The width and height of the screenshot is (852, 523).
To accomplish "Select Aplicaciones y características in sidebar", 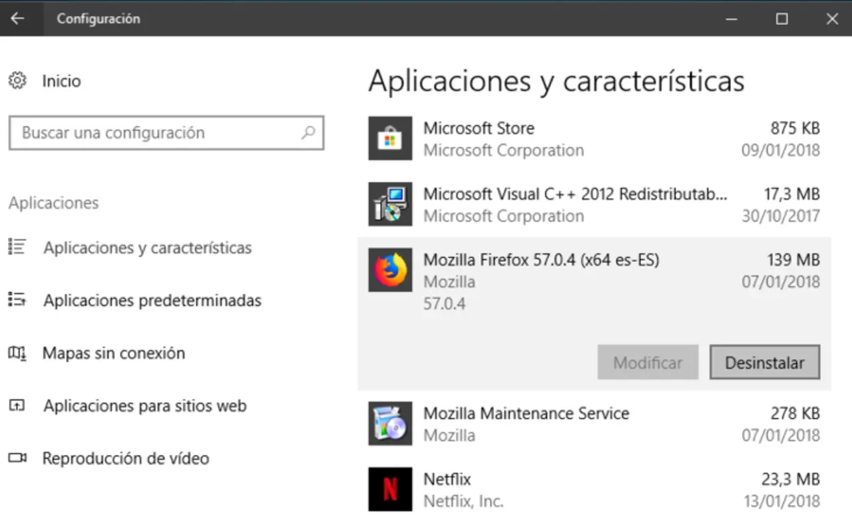I will [148, 248].
